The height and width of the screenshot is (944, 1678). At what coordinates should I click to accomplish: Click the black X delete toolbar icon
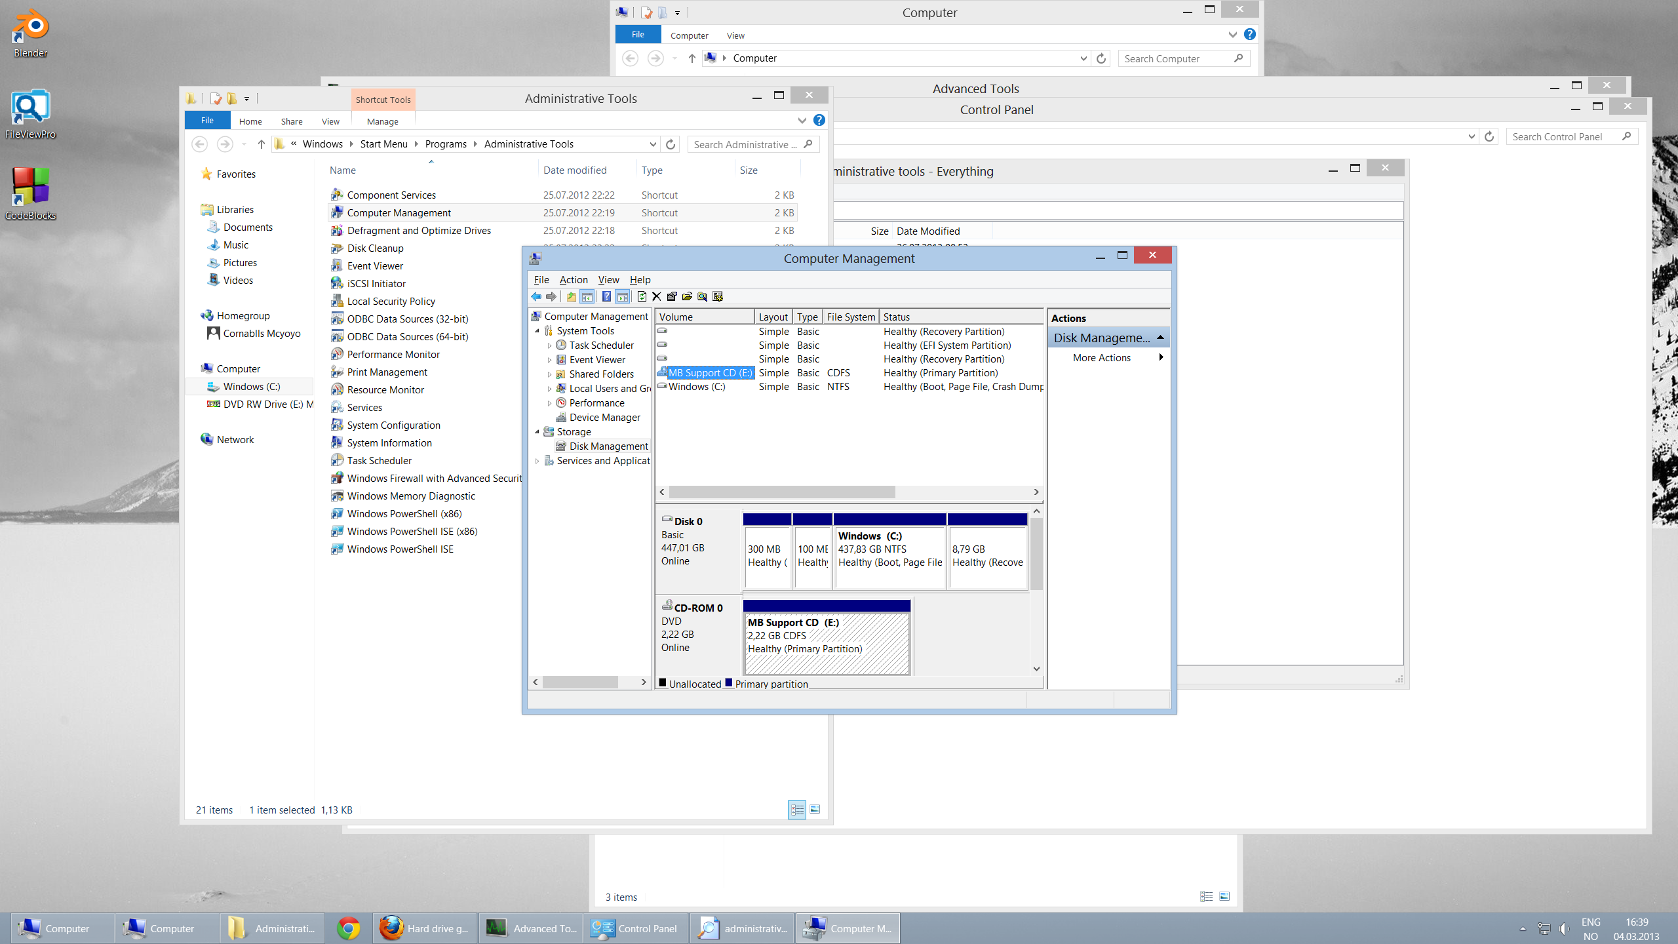657,297
